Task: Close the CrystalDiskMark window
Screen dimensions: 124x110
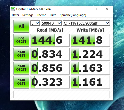Action: (107, 9)
